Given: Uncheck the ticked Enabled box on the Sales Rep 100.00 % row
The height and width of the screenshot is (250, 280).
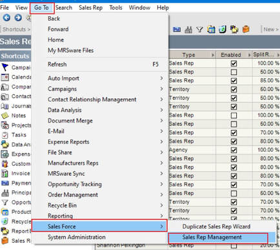Looking at the screenshot, I should [234, 63].
